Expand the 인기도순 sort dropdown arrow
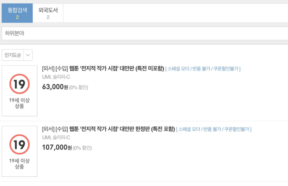288x186 pixels. 28,55
